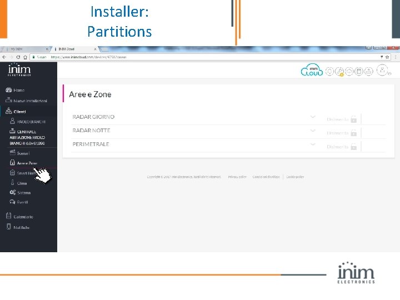Image resolution: width=400 pixels, height=300 pixels.
Task: Open Scenari in the sidebar
Action: [x=19, y=153]
